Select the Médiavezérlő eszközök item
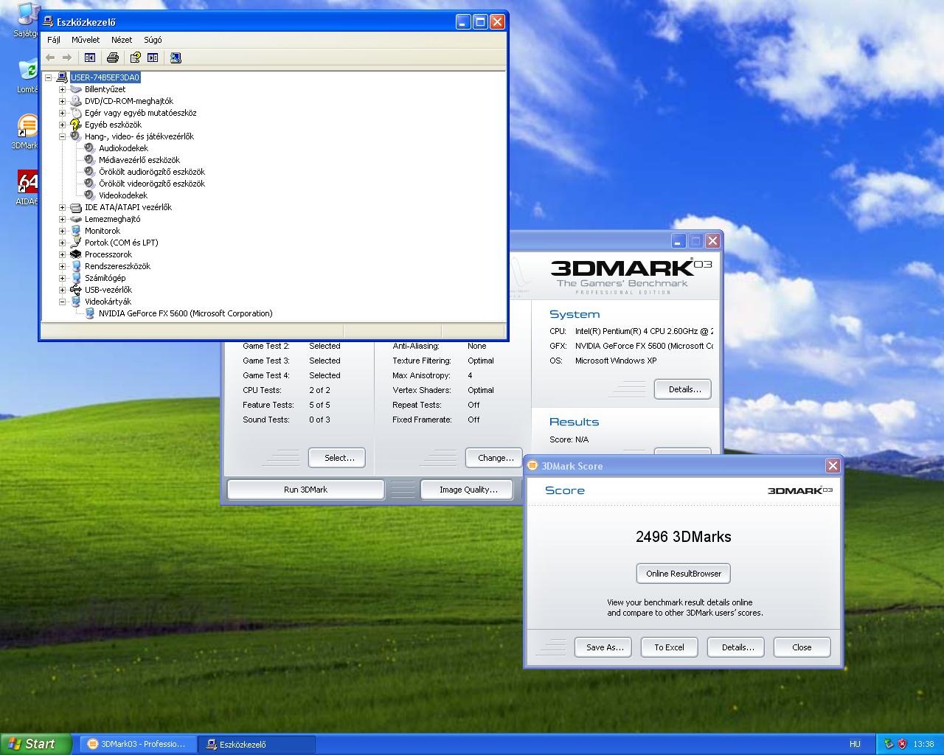The image size is (944, 755). click(139, 160)
